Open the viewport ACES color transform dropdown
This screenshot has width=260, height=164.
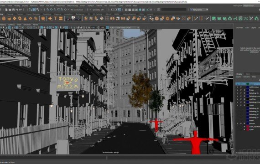125,27
